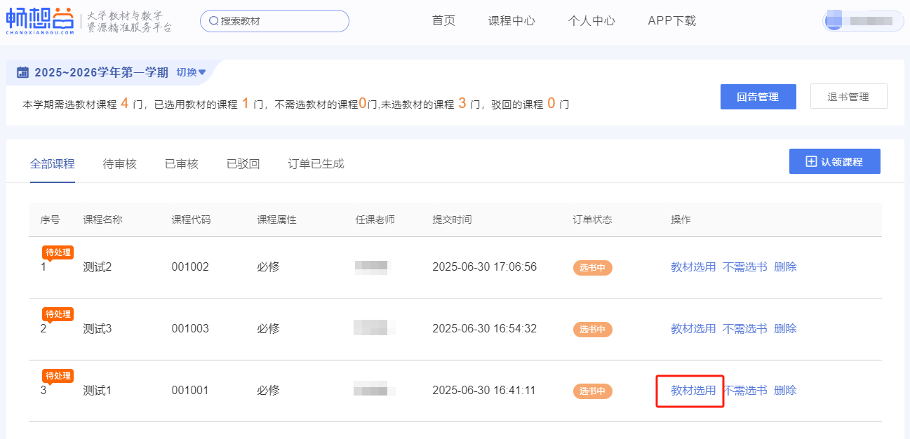Click 教材选用 for course 测试1

pyautogui.click(x=692, y=391)
